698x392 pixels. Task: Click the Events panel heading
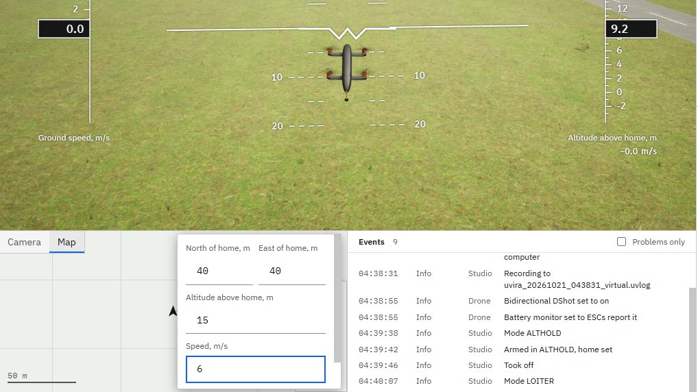(x=371, y=242)
